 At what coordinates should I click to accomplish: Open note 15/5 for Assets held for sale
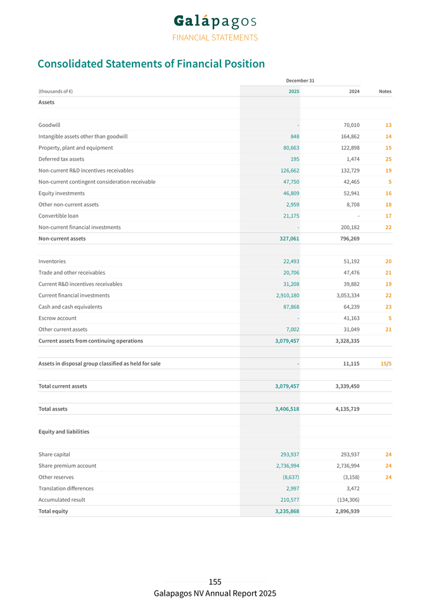pos(386,363)
